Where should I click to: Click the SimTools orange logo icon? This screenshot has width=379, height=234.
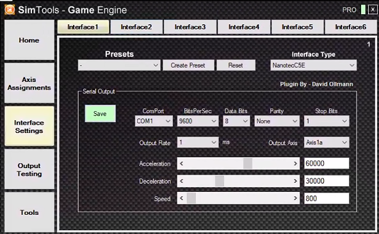pos(10,10)
